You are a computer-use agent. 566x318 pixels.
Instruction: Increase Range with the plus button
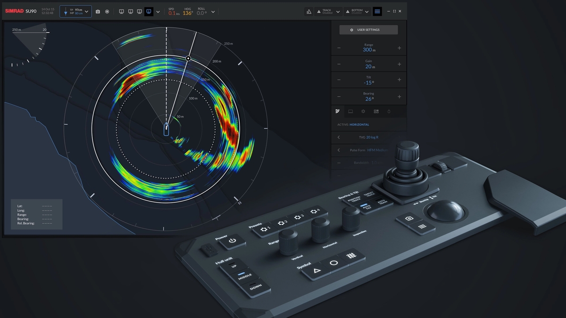coord(399,48)
